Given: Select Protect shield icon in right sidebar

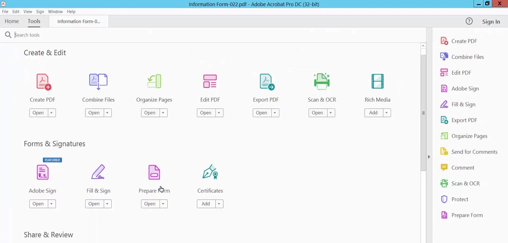Looking at the screenshot, I should click(x=444, y=199).
